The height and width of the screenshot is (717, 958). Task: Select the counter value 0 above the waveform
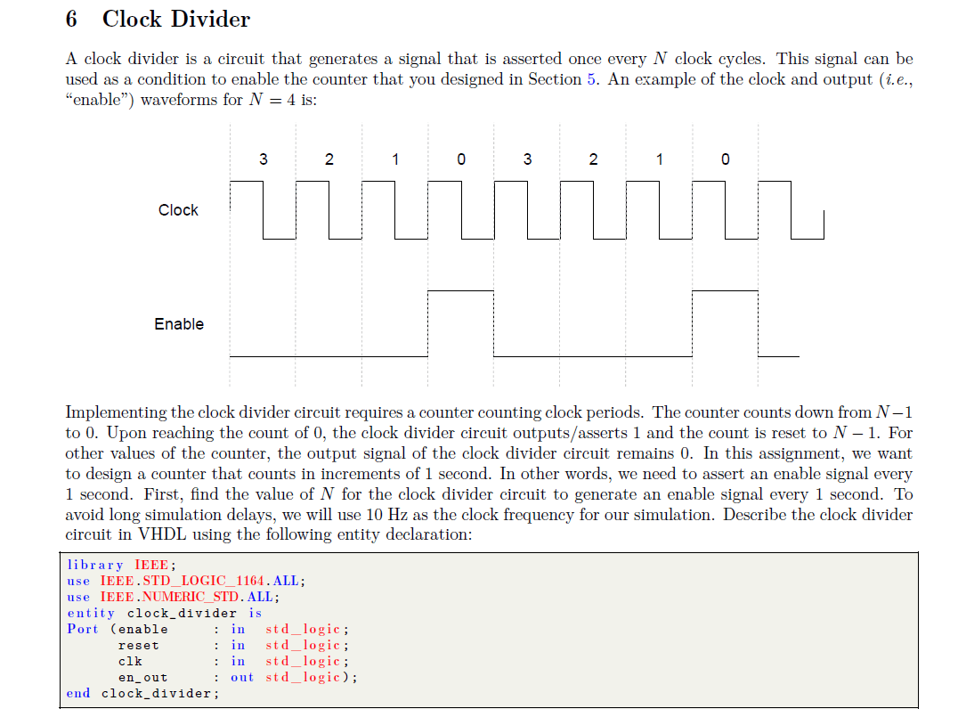pyautogui.click(x=460, y=159)
